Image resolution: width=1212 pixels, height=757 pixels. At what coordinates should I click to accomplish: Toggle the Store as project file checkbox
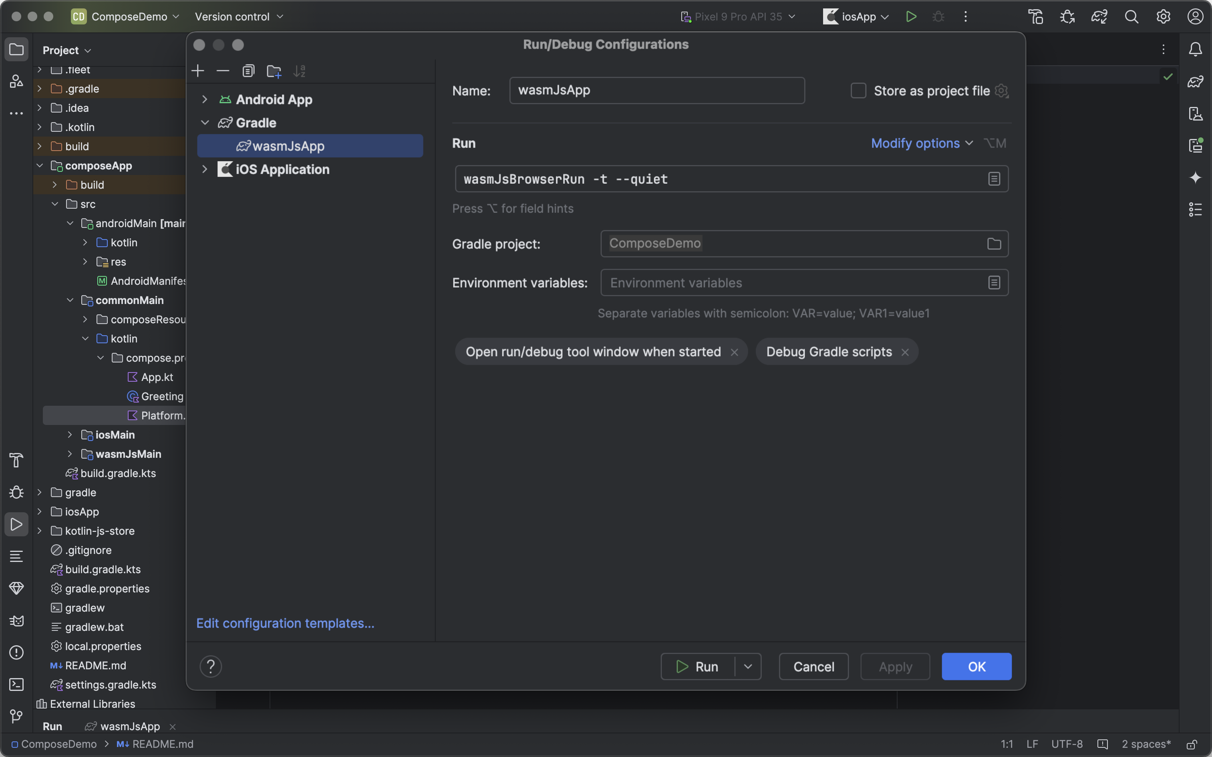(858, 90)
